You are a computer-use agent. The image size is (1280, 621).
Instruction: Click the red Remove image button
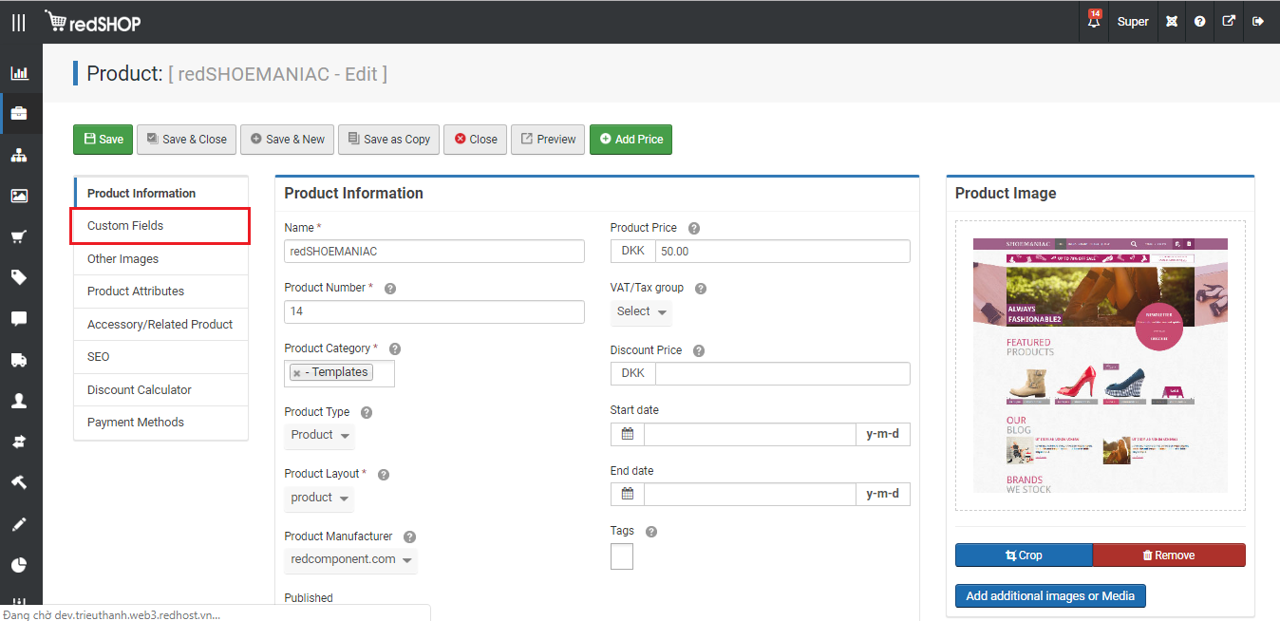pyautogui.click(x=1169, y=555)
